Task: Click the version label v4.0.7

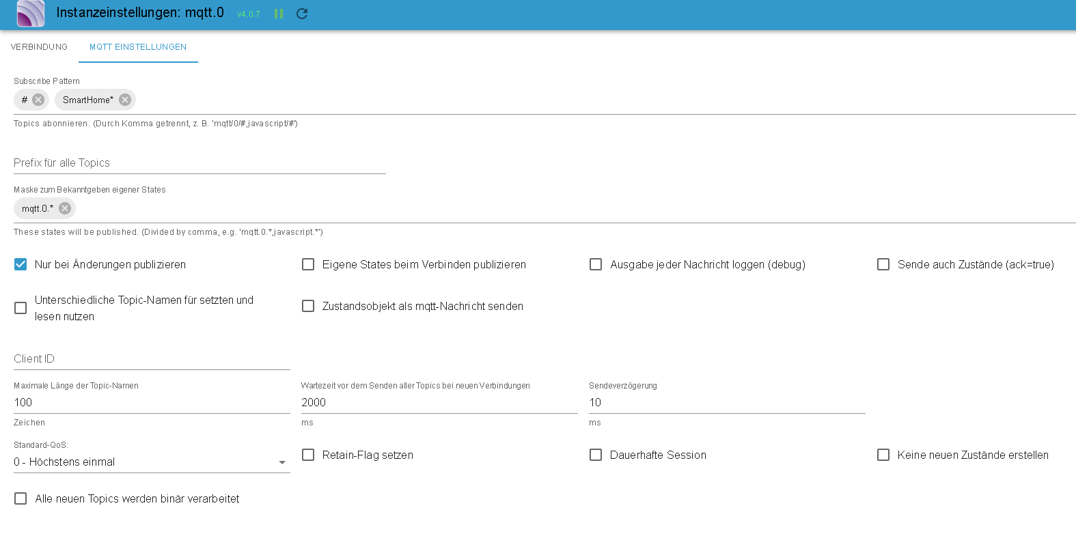Action: click(249, 14)
